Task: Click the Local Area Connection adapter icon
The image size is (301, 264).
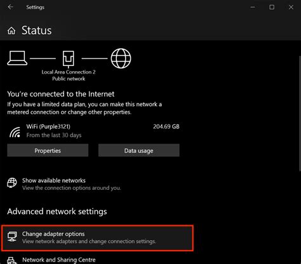Action: [69, 59]
